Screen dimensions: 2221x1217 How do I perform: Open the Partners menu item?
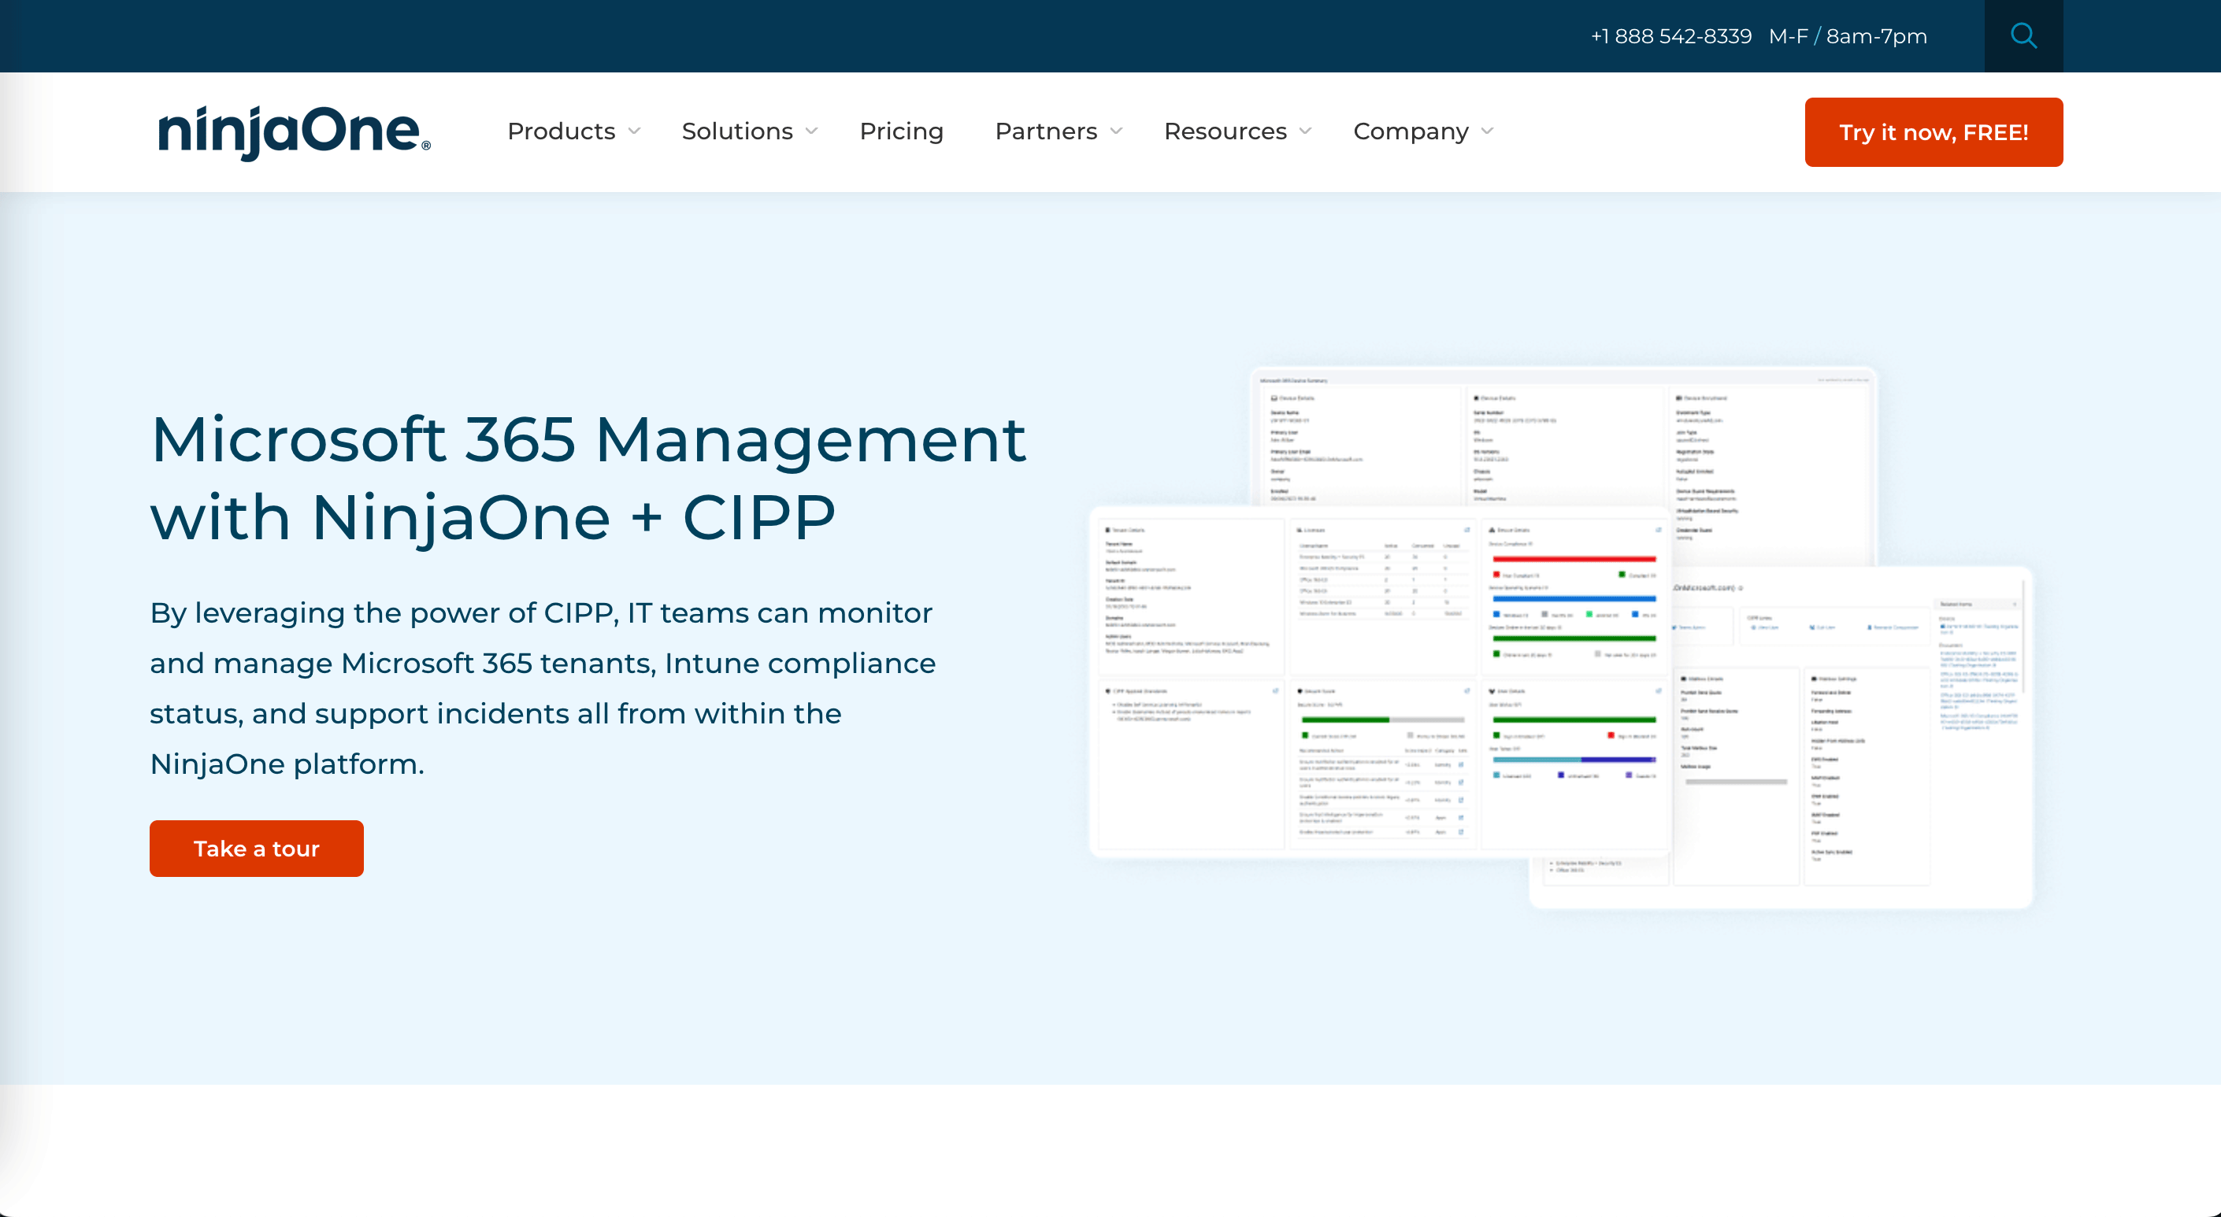[1045, 131]
